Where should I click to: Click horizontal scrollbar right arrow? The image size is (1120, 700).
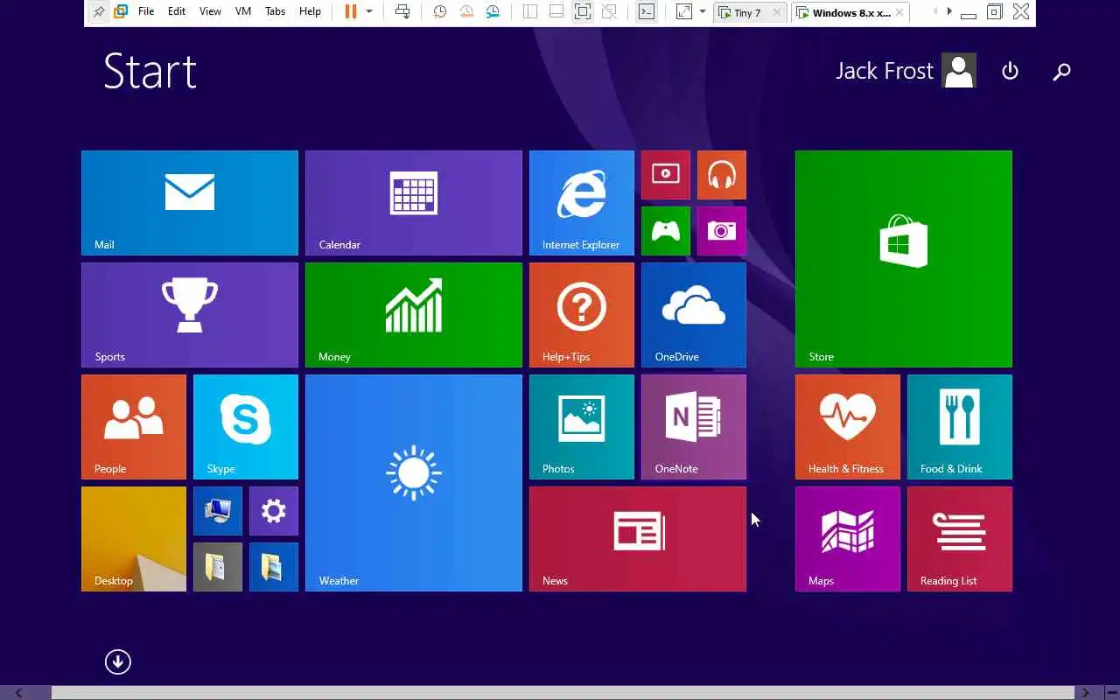[x=1085, y=693]
